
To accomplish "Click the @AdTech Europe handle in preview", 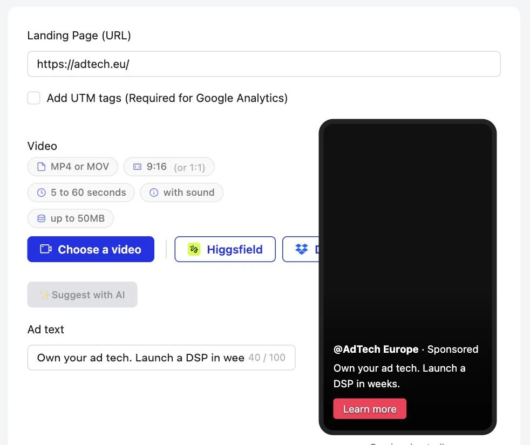I will [376, 349].
